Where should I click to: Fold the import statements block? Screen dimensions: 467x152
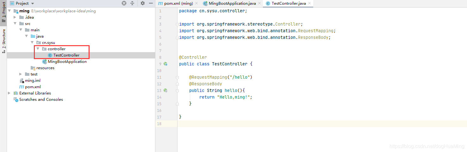(177, 24)
